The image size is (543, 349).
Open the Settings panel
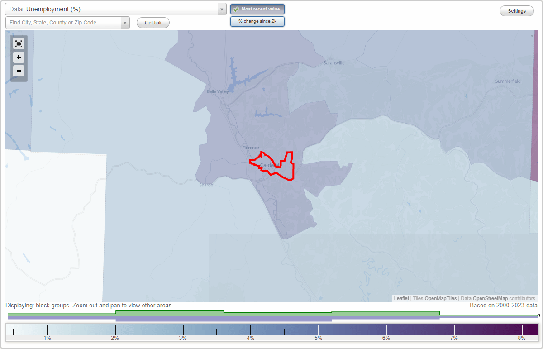coord(516,10)
